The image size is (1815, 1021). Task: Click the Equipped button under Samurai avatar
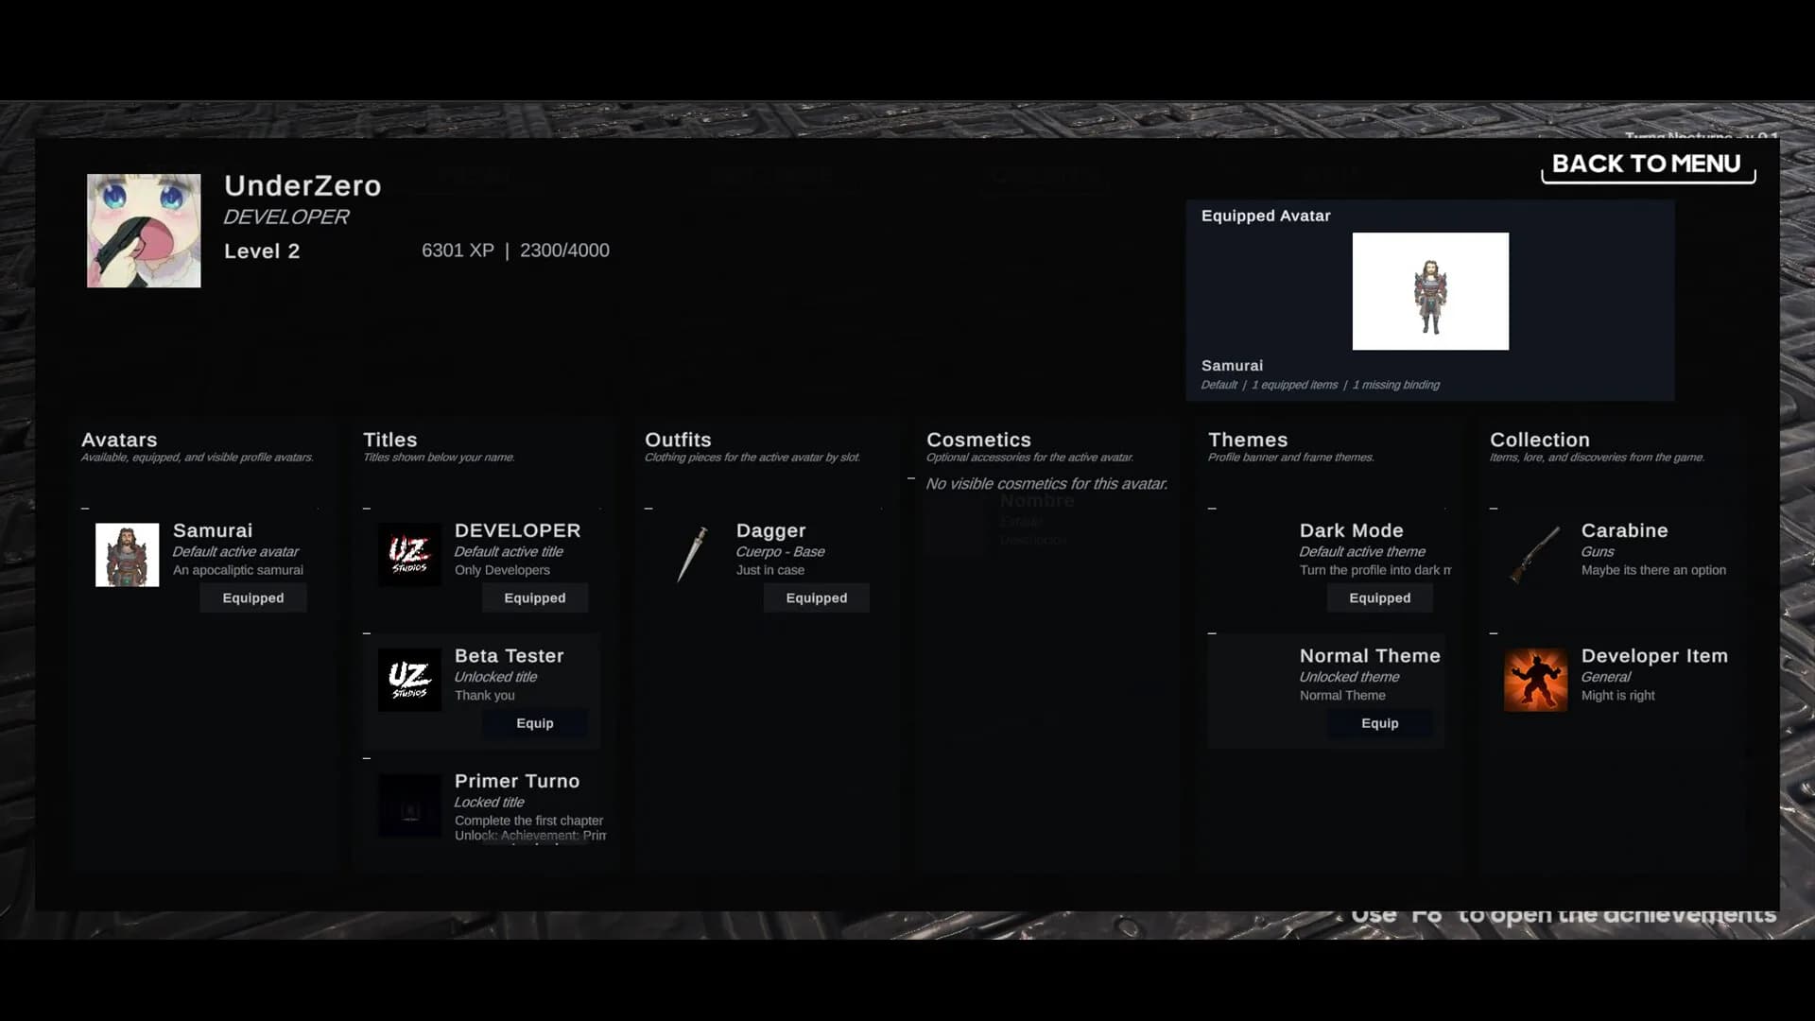253,597
